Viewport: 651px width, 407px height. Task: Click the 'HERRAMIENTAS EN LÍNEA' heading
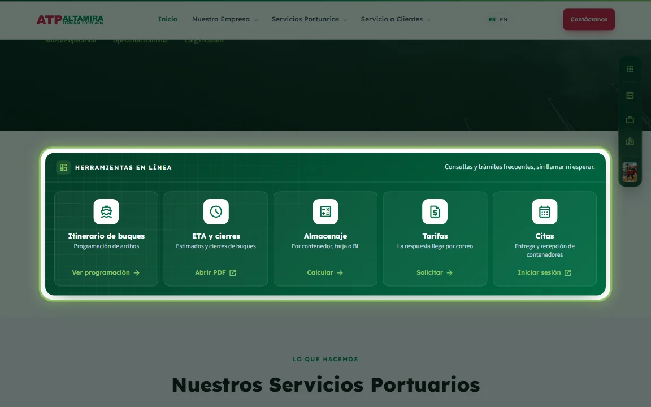click(123, 167)
